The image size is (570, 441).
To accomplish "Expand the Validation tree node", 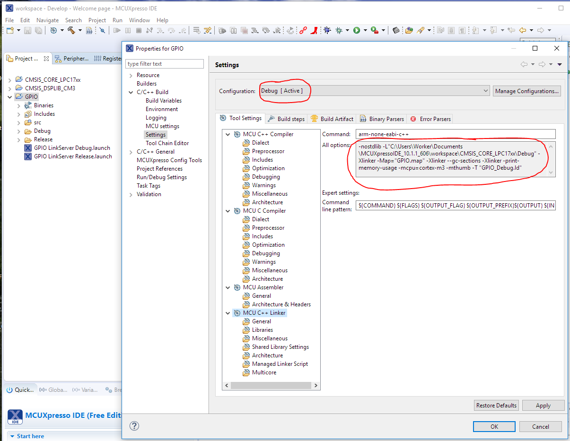I will tap(131, 194).
